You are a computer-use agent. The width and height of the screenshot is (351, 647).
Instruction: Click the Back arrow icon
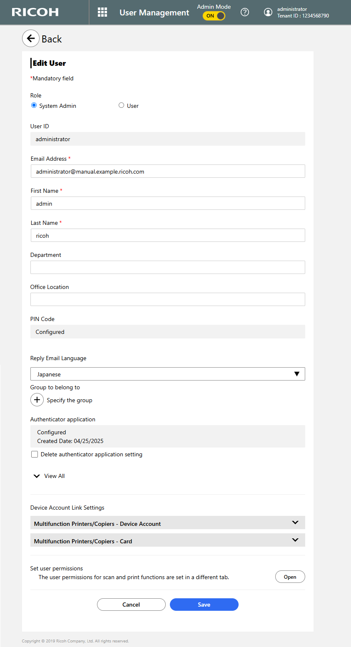pos(31,38)
